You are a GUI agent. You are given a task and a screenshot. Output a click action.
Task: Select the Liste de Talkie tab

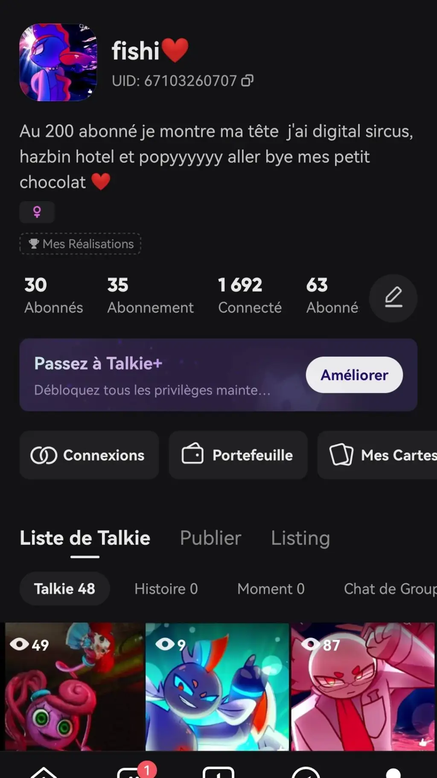click(85, 538)
